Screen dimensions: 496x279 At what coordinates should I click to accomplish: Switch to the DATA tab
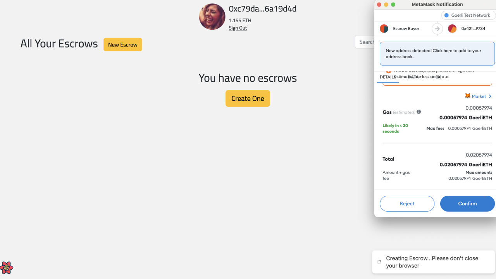click(x=412, y=77)
